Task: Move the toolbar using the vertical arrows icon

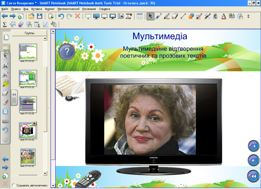Action: click(x=248, y=16)
